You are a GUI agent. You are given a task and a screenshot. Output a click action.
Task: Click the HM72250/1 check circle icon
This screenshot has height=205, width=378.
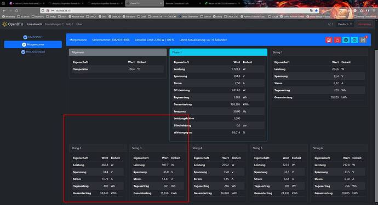(x=25, y=37)
